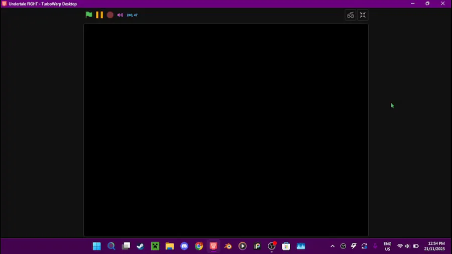Open Discord from the taskbar

(x=184, y=246)
